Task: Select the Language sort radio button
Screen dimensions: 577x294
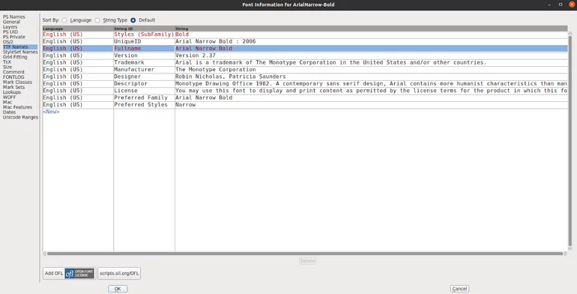Action: click(x=64, y=20)
